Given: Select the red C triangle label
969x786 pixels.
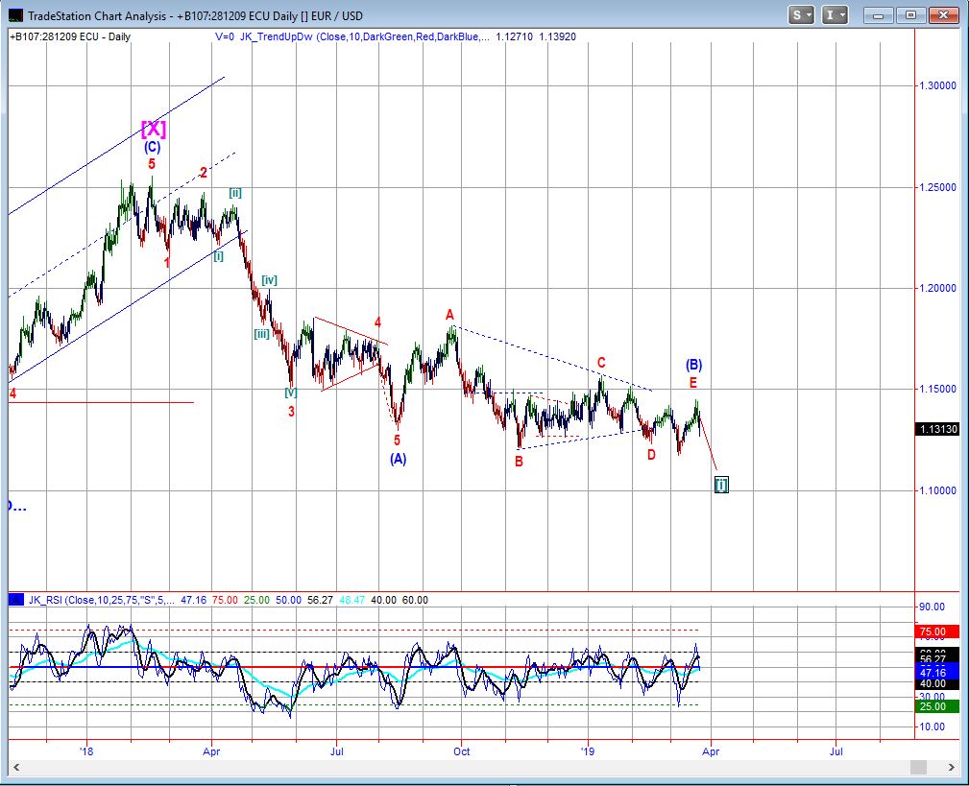Looking at the screenshot, I should click(600, 363).
